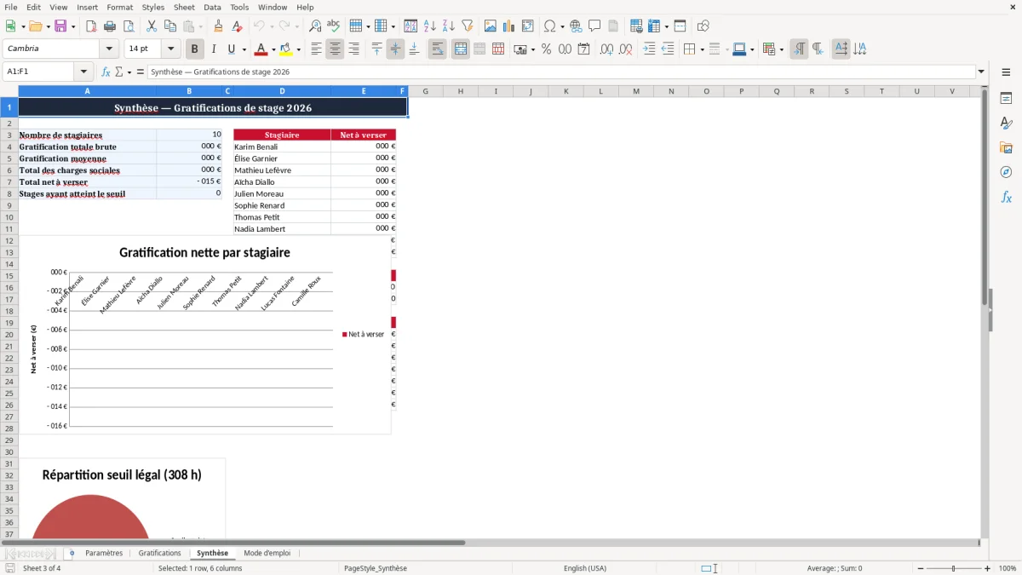Viewport: 1022px width, 575px height.
Task: Open the Data menu
Action: (212, 7)
